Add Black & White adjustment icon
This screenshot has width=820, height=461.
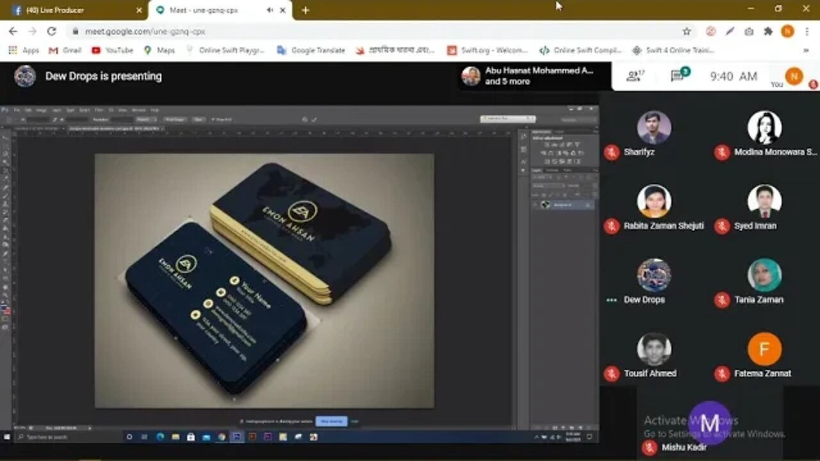(x=559, y=153)
